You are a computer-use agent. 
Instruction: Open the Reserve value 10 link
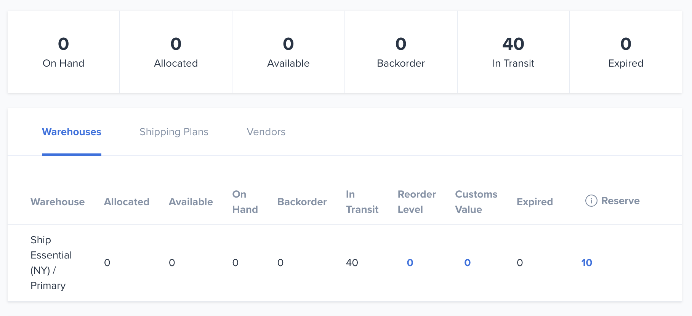pos(587,263)
